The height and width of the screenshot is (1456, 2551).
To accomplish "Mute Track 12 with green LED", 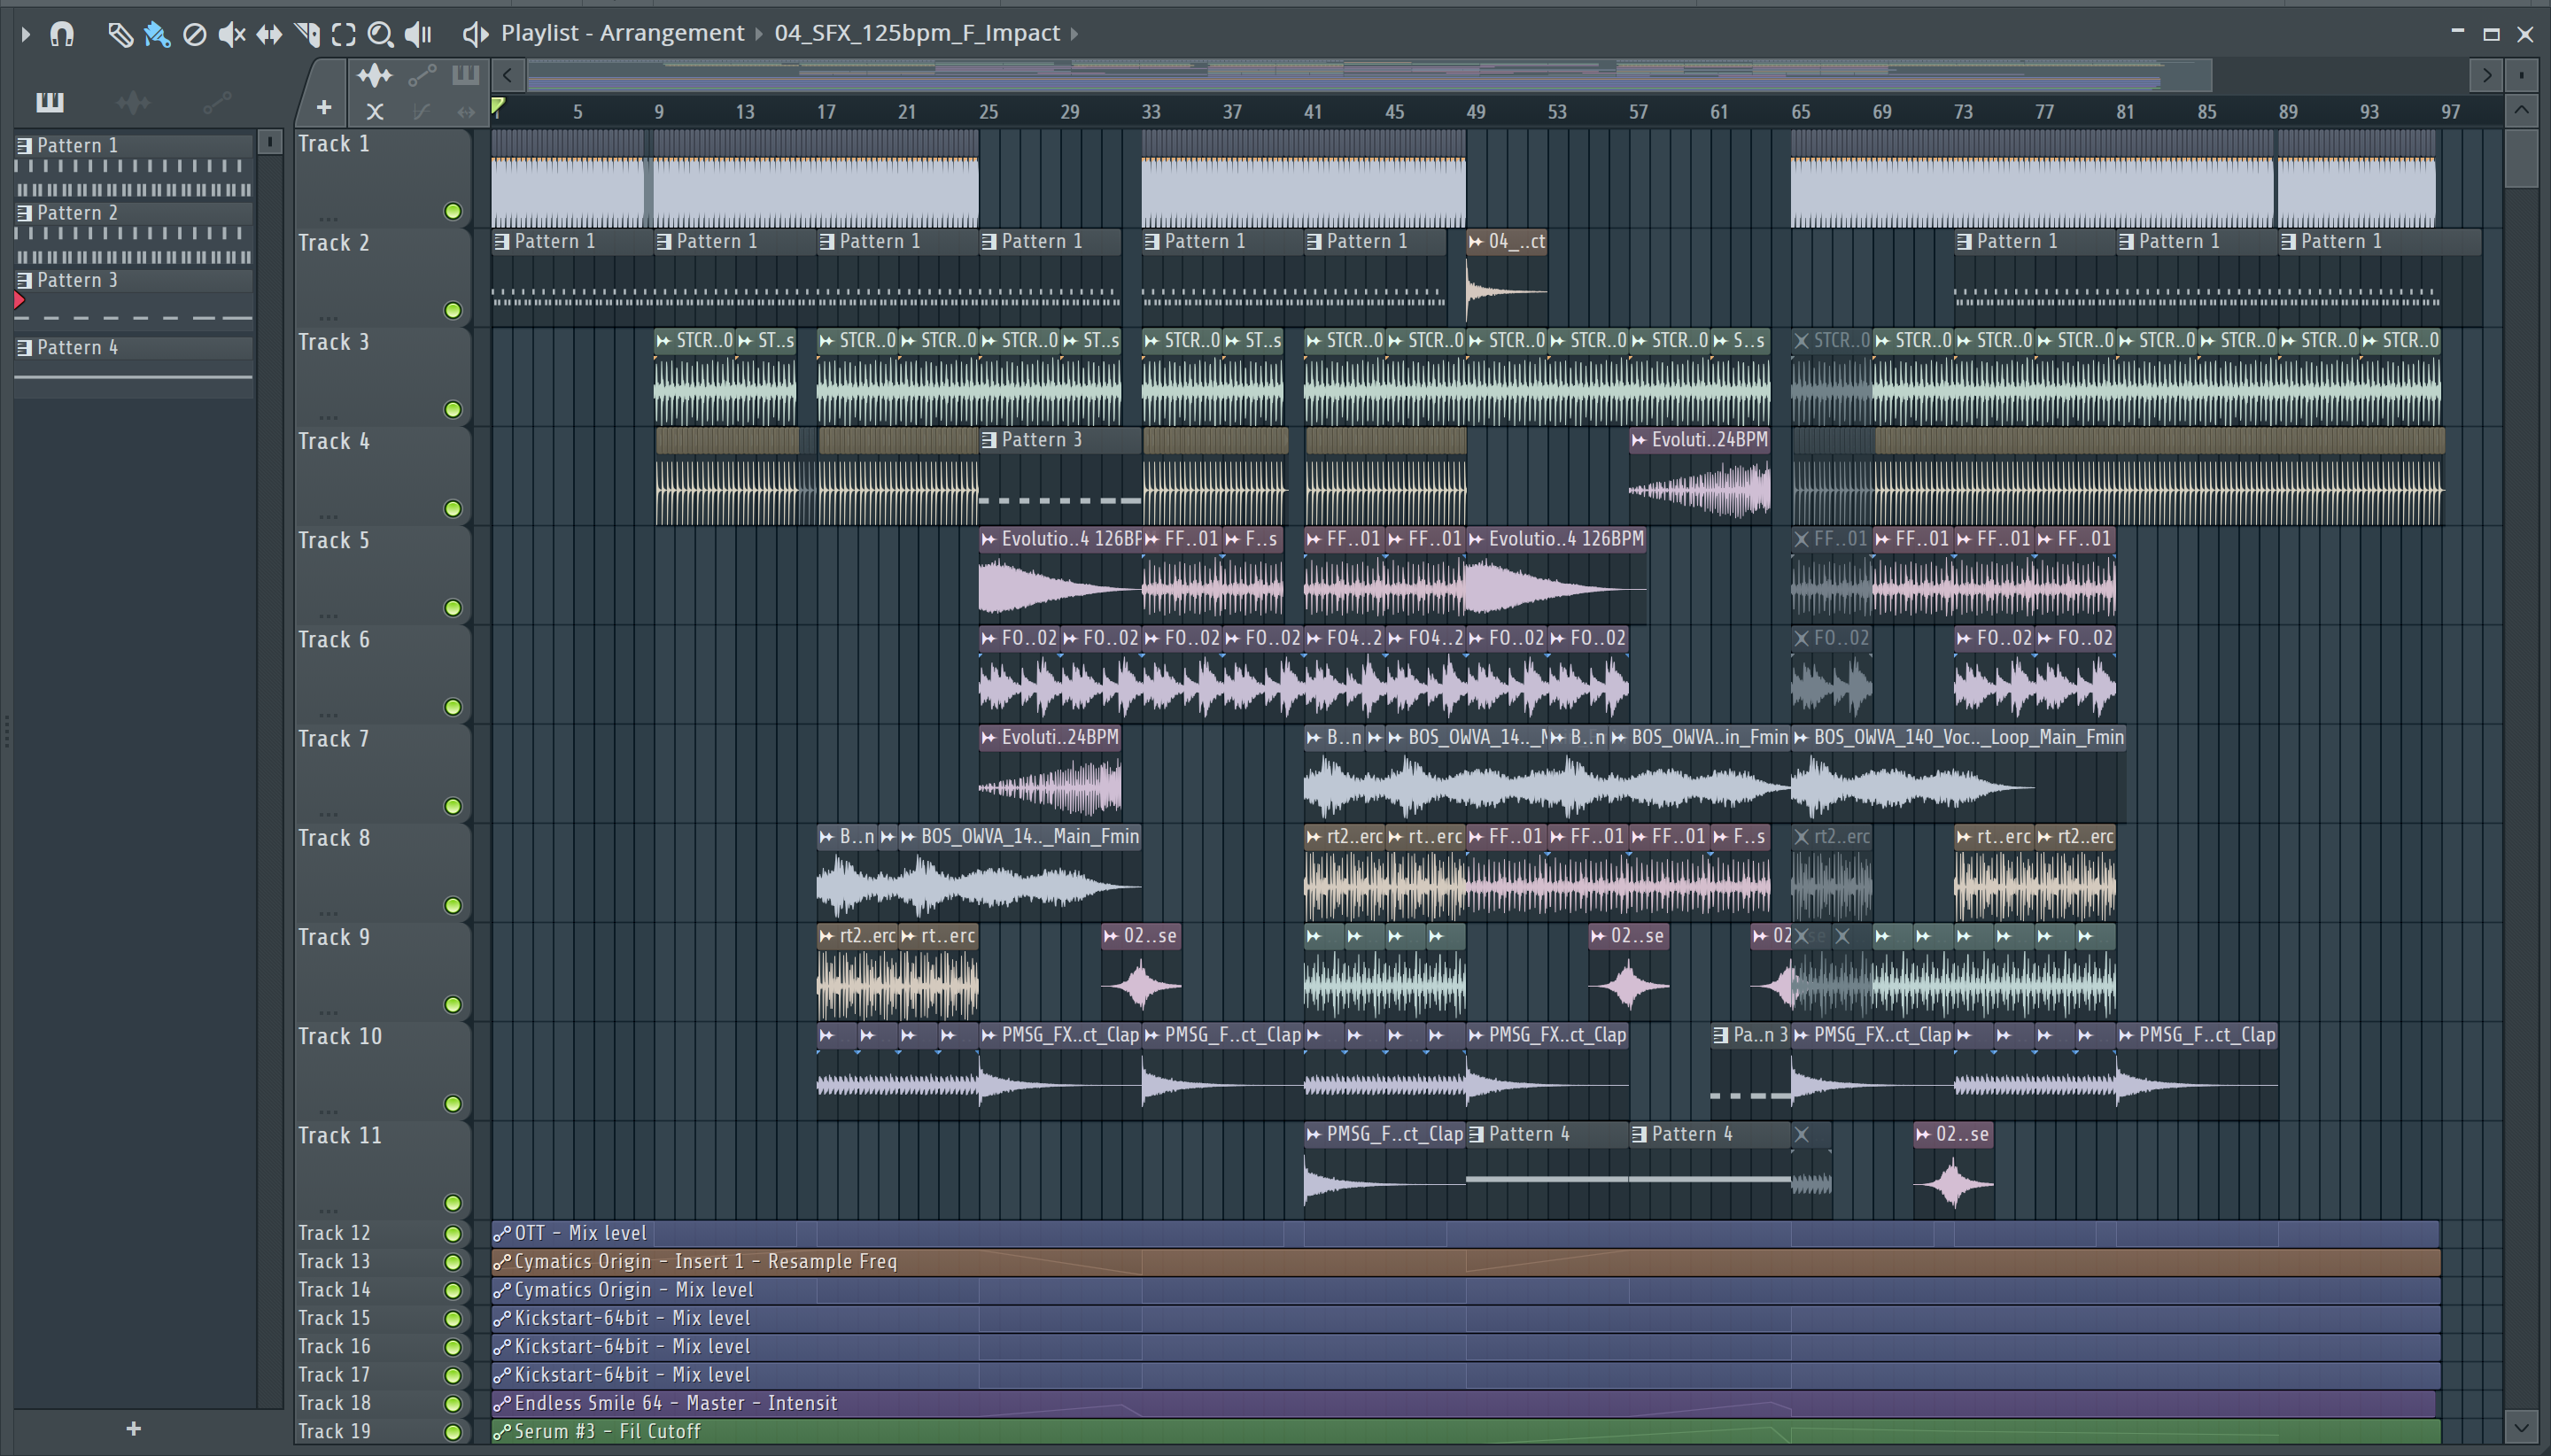I will pos(453,1233).
